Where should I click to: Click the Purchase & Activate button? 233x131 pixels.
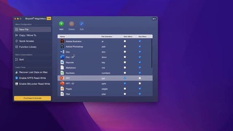click(32, 98)
